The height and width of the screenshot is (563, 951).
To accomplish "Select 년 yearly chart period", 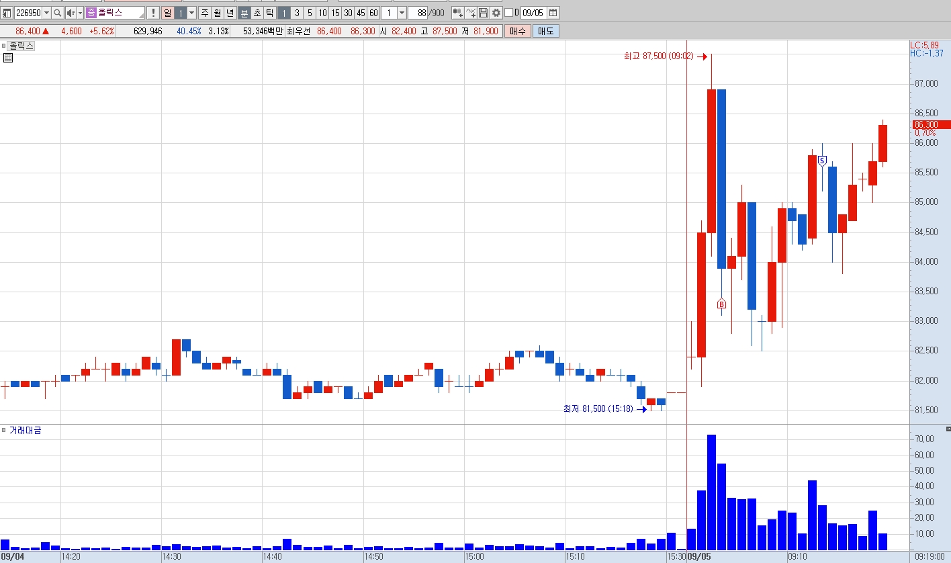I will click(x=230, y=13).
